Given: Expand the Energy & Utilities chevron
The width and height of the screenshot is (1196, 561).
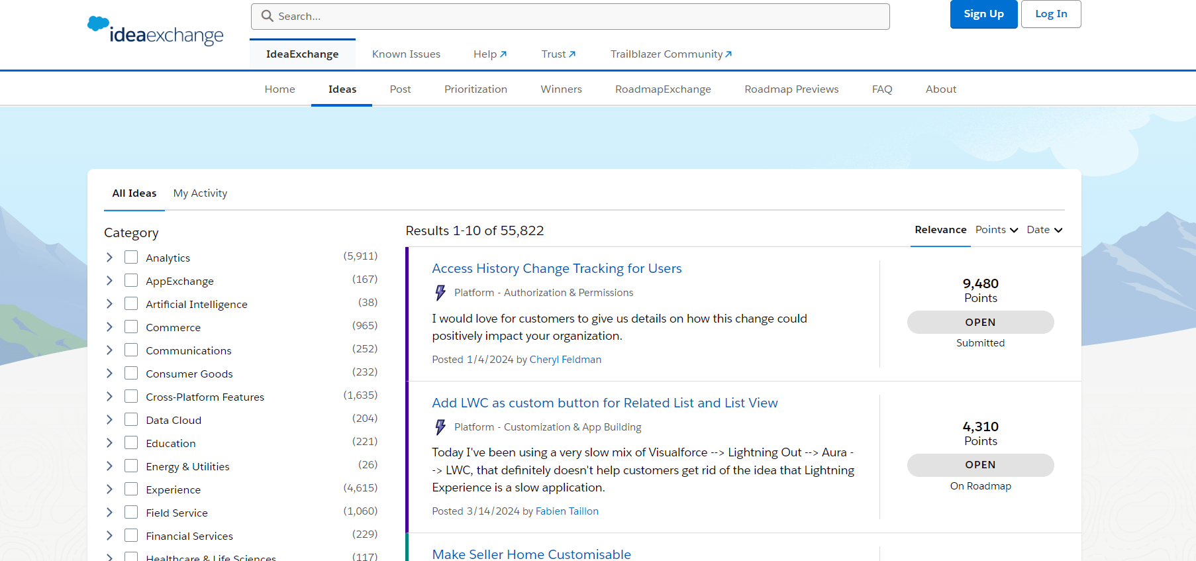Looking at the screenshot, I should point(109,466).
